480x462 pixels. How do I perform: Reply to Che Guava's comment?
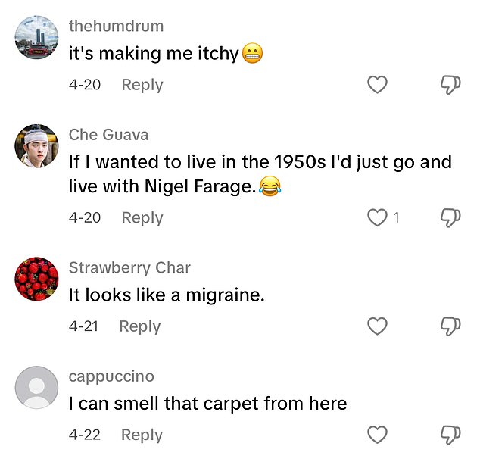pyautogui.click(x=142, y=217)
